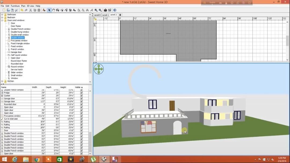Select Round window in catalog tree

17,67
